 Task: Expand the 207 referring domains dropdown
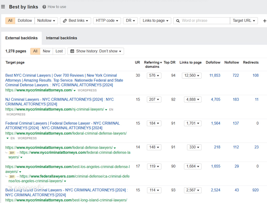[x=154, y=99]
